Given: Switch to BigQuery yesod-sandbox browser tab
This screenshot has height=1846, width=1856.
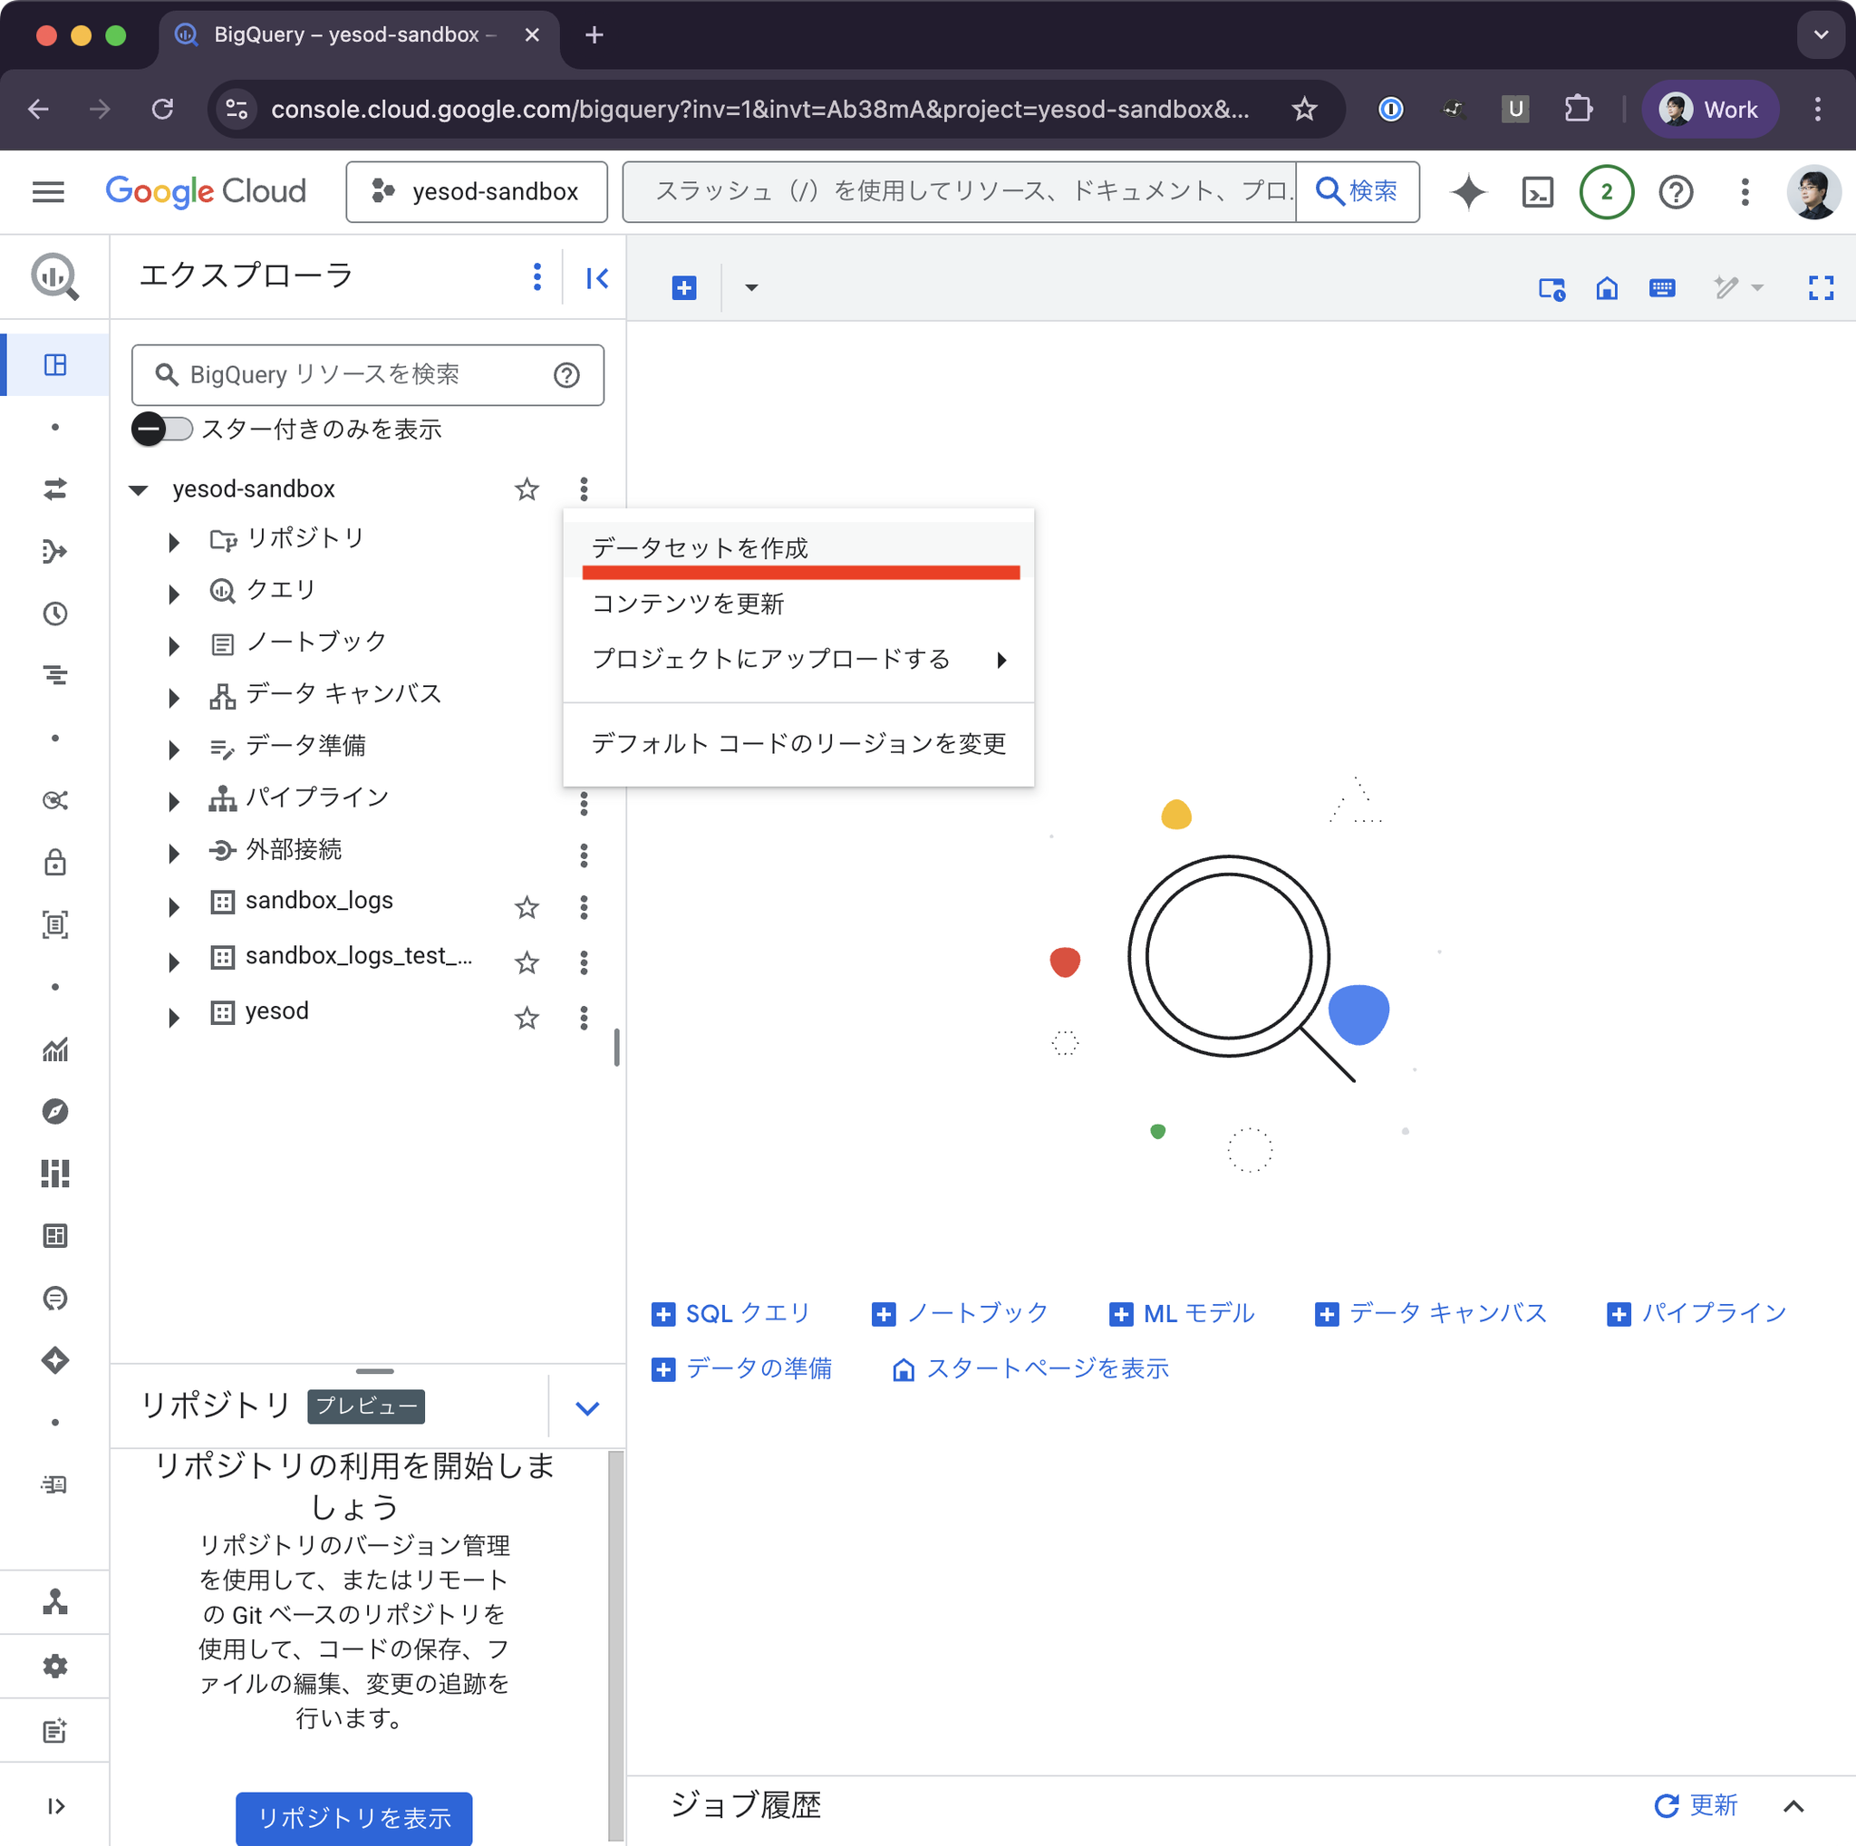Looking at the screenshot, I should click(358, 35).
